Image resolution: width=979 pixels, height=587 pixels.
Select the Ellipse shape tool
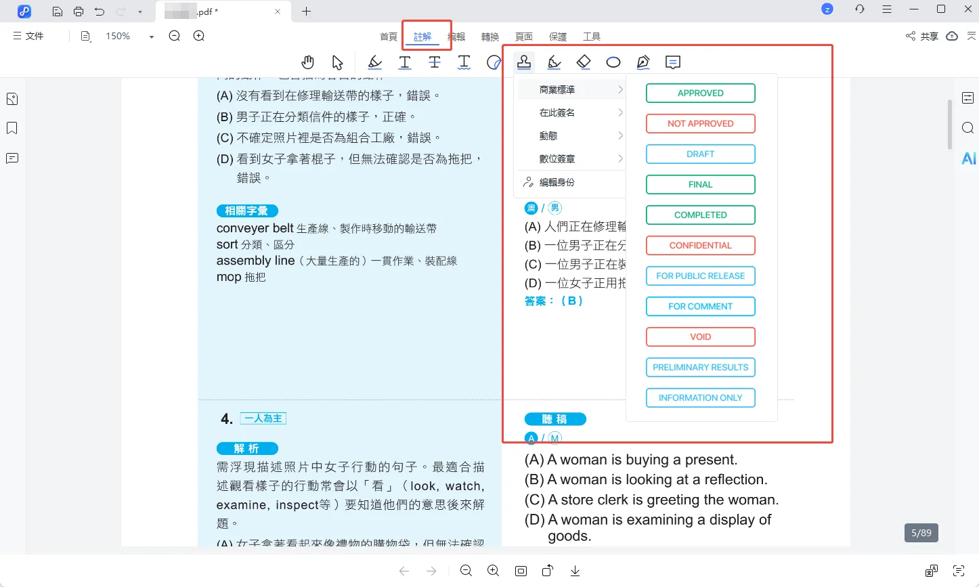pyautogui.click(x=613, y=62)
